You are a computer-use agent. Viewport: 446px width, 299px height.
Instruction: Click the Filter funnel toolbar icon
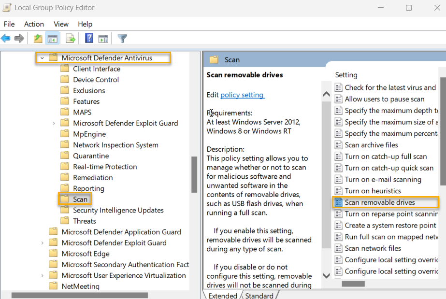click(122, 39)
